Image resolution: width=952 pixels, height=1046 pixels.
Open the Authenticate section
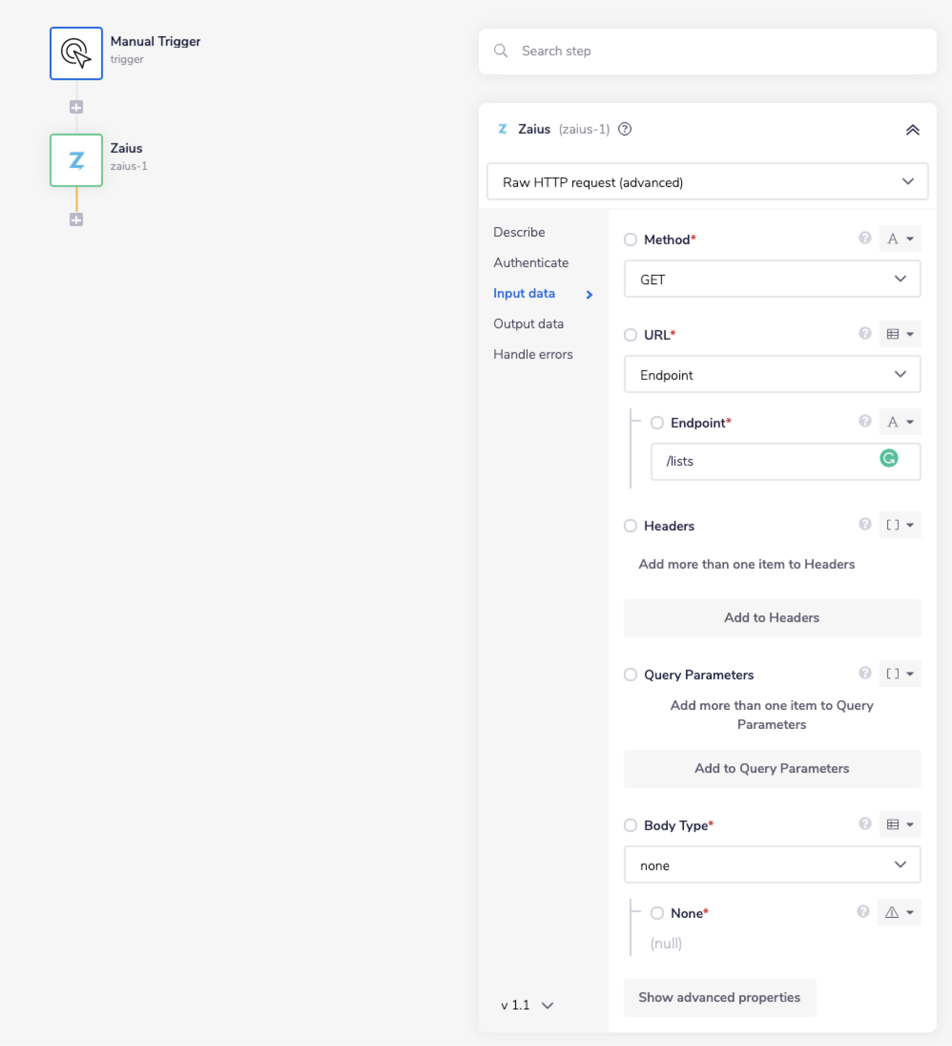coord(530,262)
